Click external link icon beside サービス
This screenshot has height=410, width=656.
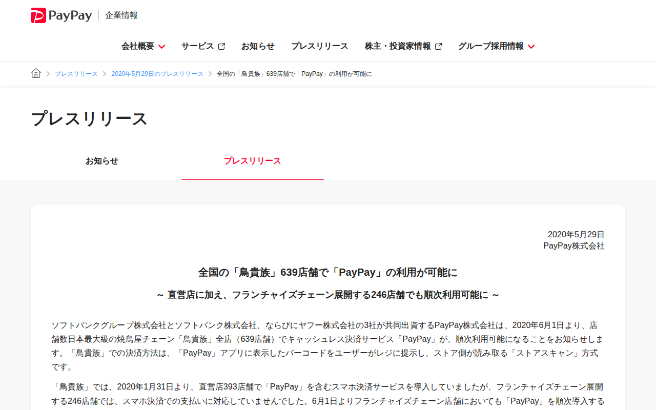click(221, 46)
